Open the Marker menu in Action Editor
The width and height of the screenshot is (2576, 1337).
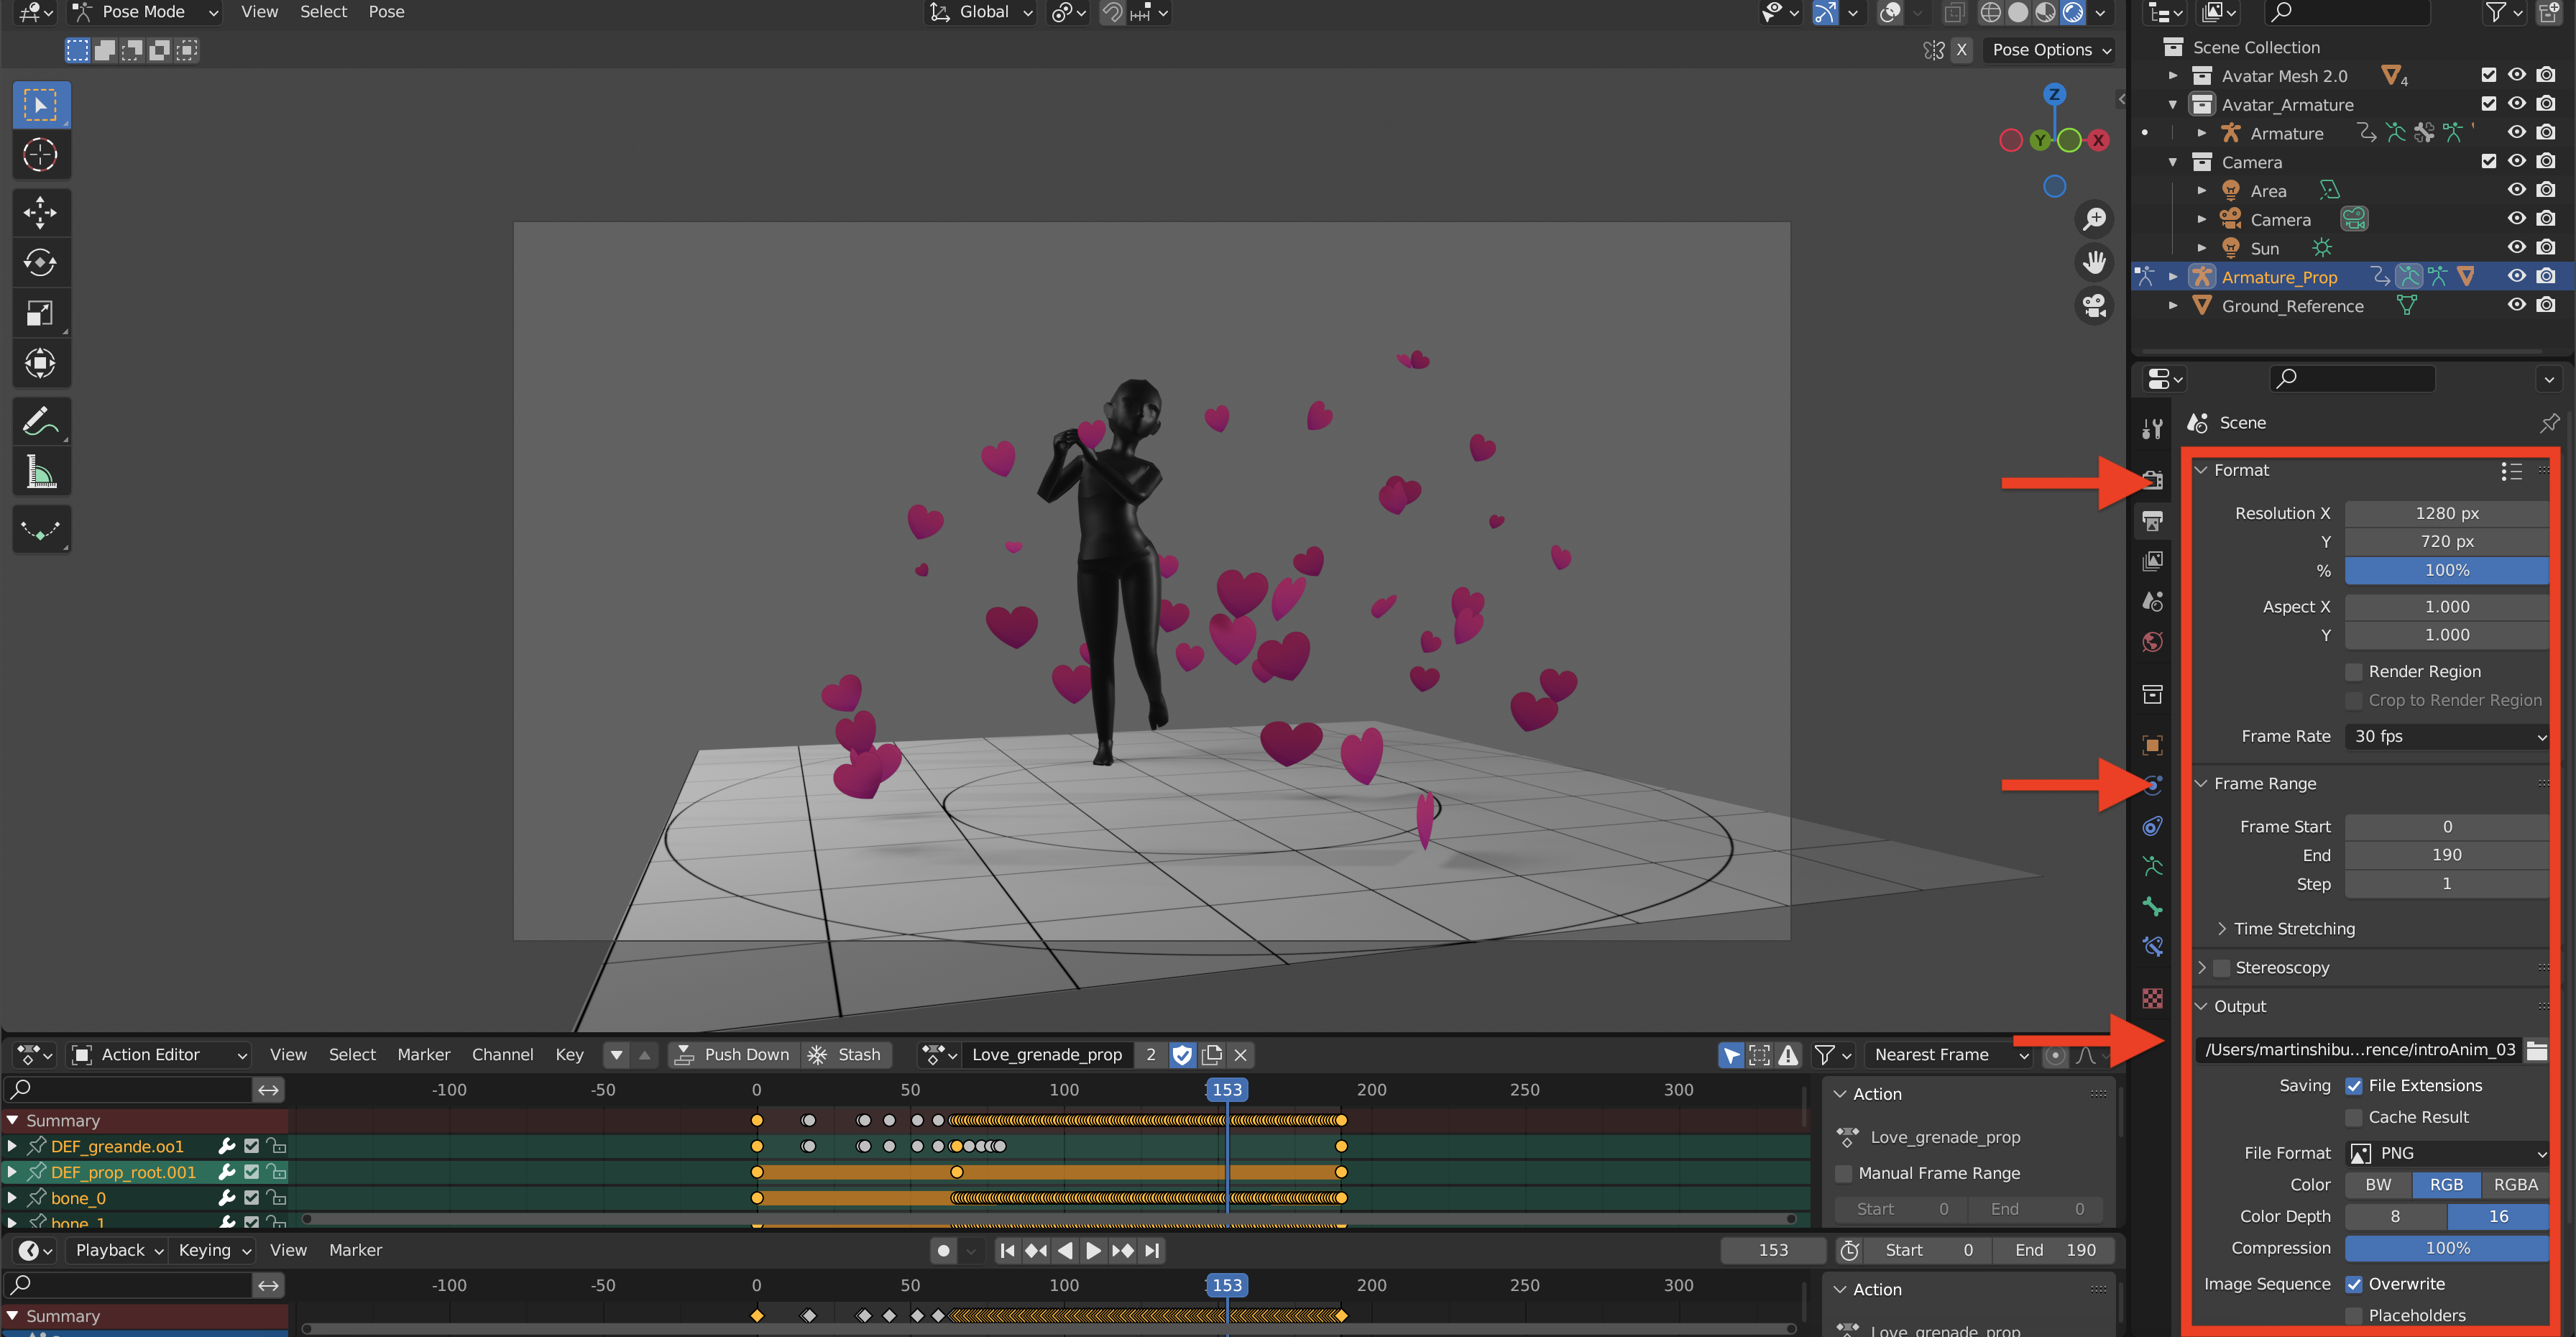pos(423,1054)
